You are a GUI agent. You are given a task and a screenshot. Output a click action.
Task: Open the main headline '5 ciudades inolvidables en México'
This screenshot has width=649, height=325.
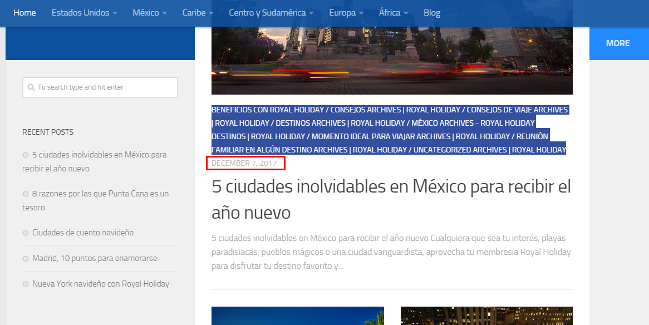pos(391,200)
